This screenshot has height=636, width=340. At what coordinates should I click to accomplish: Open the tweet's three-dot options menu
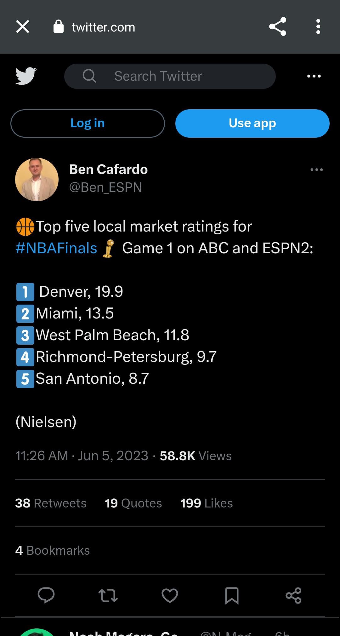316,170
